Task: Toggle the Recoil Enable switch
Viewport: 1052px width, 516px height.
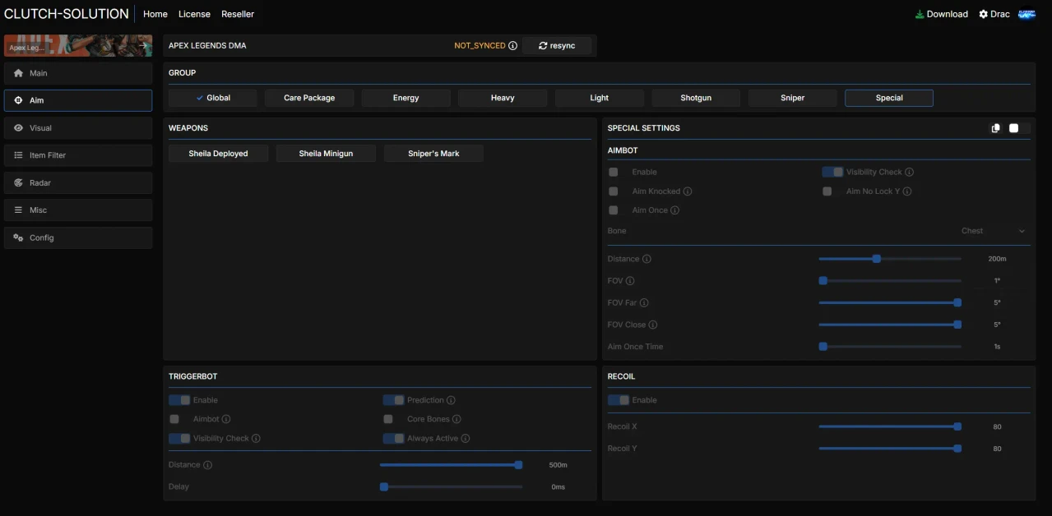Action: (x=619, y=400)
